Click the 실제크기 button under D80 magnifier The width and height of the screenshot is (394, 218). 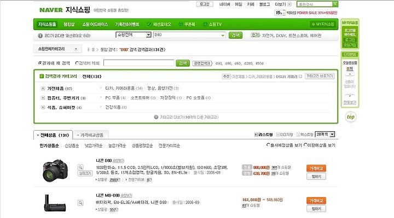coord(85,173)
